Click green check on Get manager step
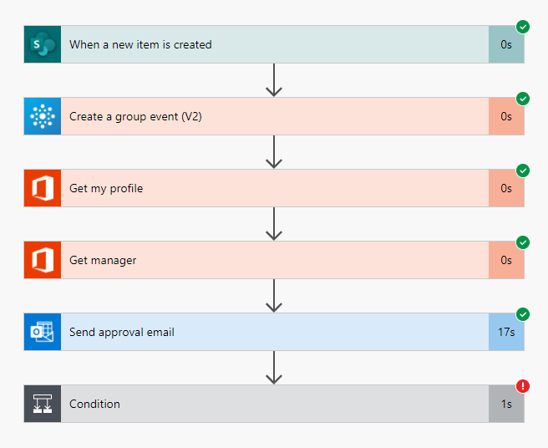The width and height of the screenshot is (548, 448). 523,242
